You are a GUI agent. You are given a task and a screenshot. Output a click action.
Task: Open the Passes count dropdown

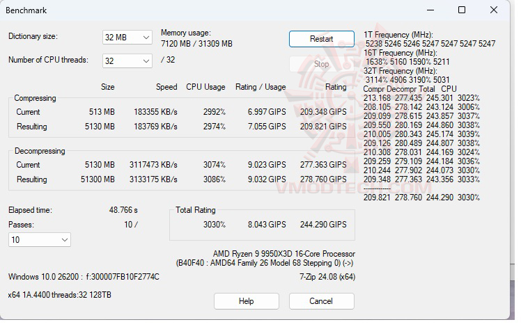click(40, 239)
